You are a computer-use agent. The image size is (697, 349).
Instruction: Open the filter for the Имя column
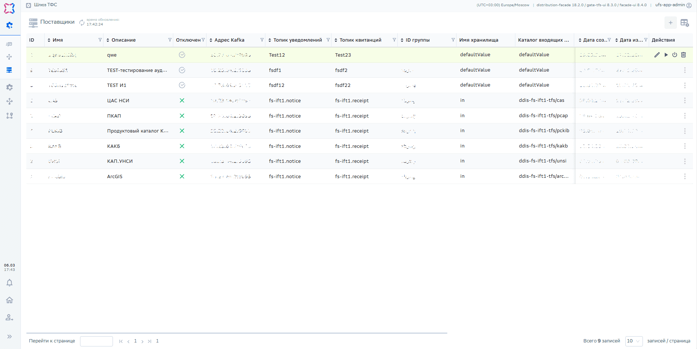(x=100, y=40)
